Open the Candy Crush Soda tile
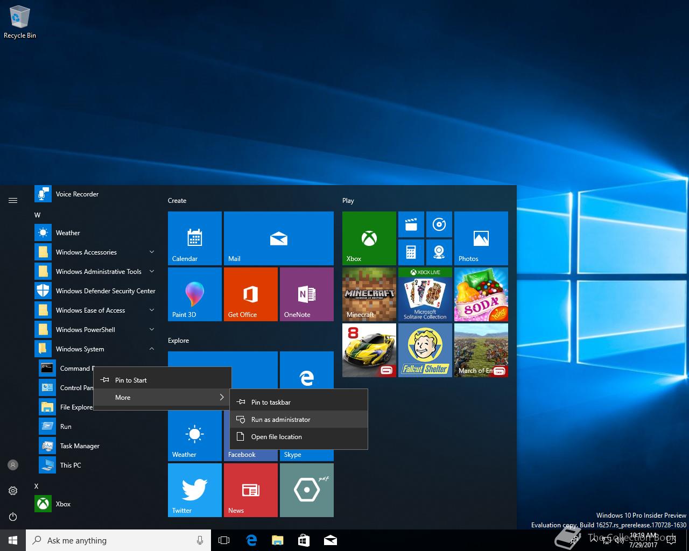 click(481, 294)
